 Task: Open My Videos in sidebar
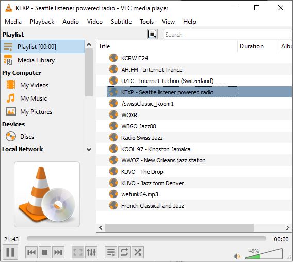click(x=43, y=85)
